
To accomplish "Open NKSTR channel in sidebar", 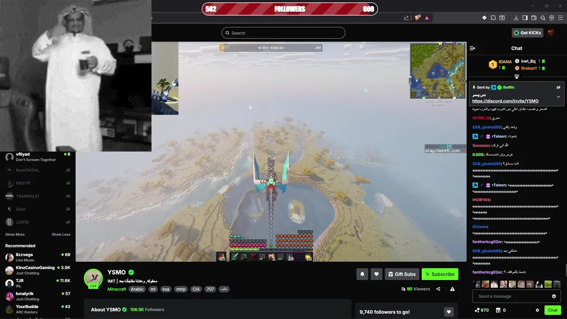I will [38, 183].
